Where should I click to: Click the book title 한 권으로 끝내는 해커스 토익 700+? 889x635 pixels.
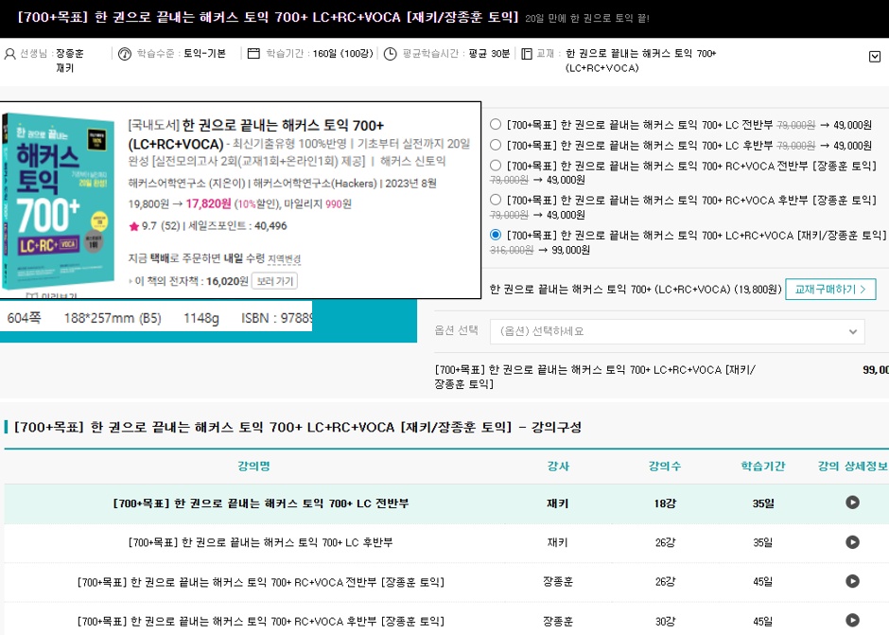click(283, 126)
